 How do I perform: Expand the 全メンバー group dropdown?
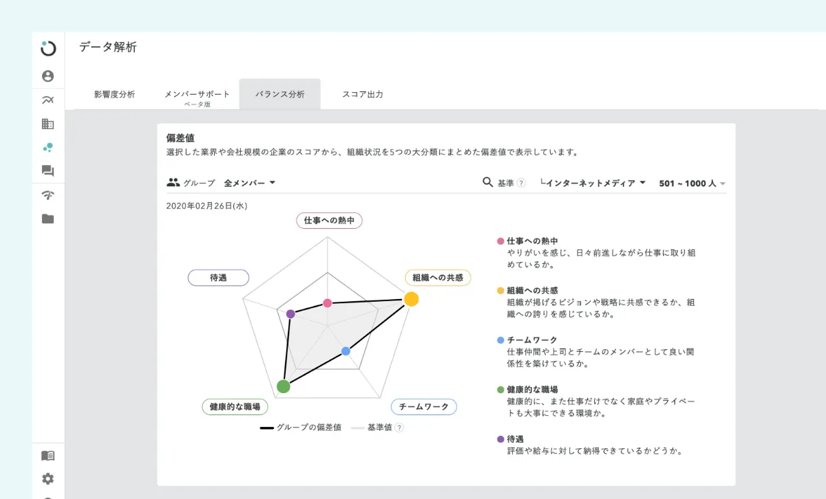250,183
